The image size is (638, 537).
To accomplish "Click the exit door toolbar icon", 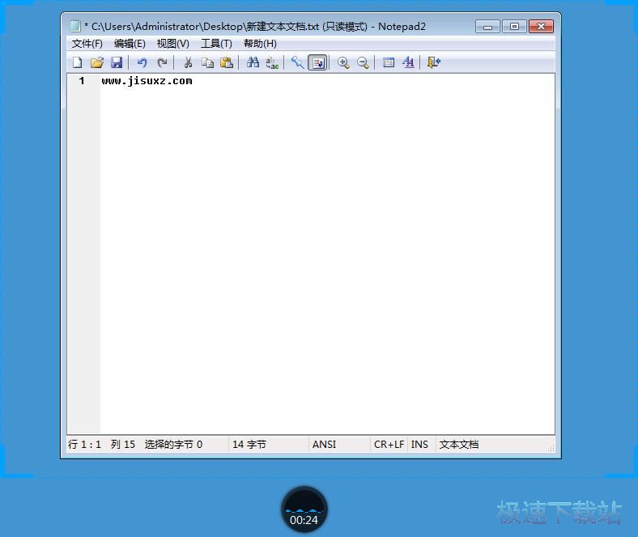I will (434, 62).
